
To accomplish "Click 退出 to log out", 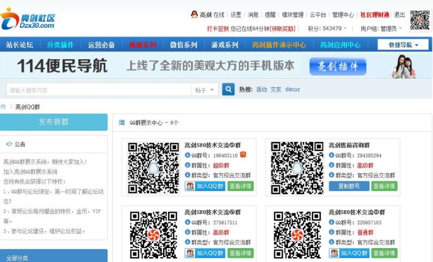I will point(399,14).
